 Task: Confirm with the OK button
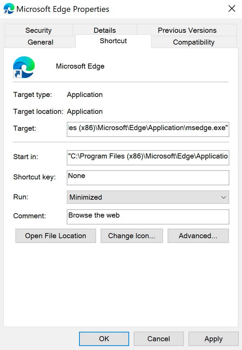pyautogui.click(x=104, y=339)
